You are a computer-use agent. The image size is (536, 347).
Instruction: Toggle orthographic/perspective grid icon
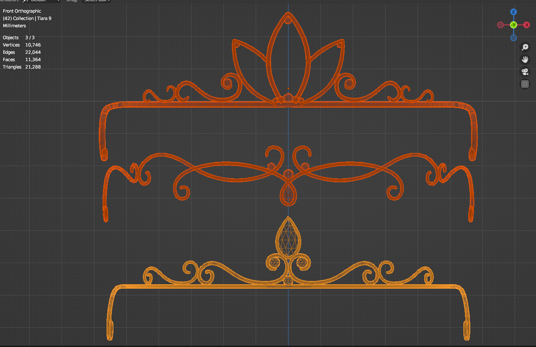[x=525, y=84]
